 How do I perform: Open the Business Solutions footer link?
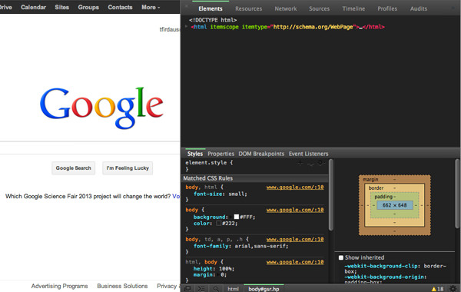coord(122,286)
